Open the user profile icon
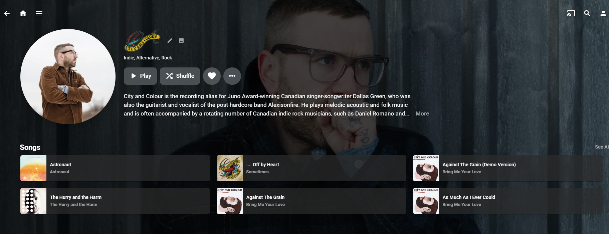The width and height of the screenshot is (609, 234). click(603, 13)
